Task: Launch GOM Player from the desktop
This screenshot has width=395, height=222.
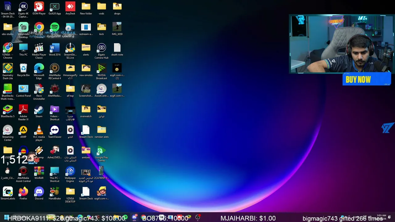Action: point(39,8)
